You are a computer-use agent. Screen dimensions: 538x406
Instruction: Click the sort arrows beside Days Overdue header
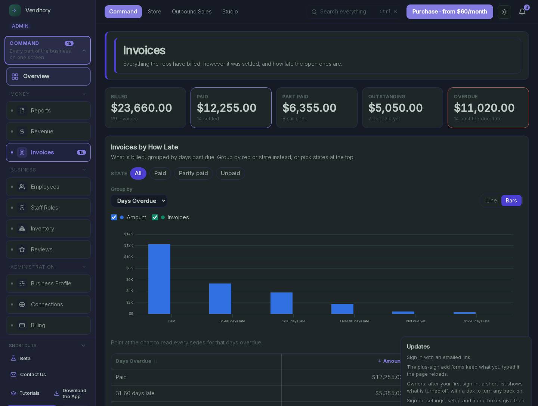click(x=155, y=361)
